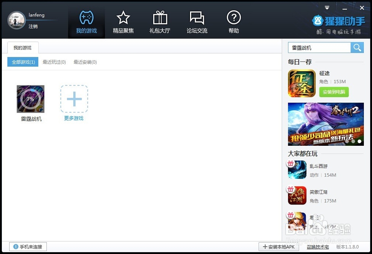Open the 我的游戏 gamepad icon
Image resolution: width=372 pixels, height=254 pixels.
pos(86,17)
